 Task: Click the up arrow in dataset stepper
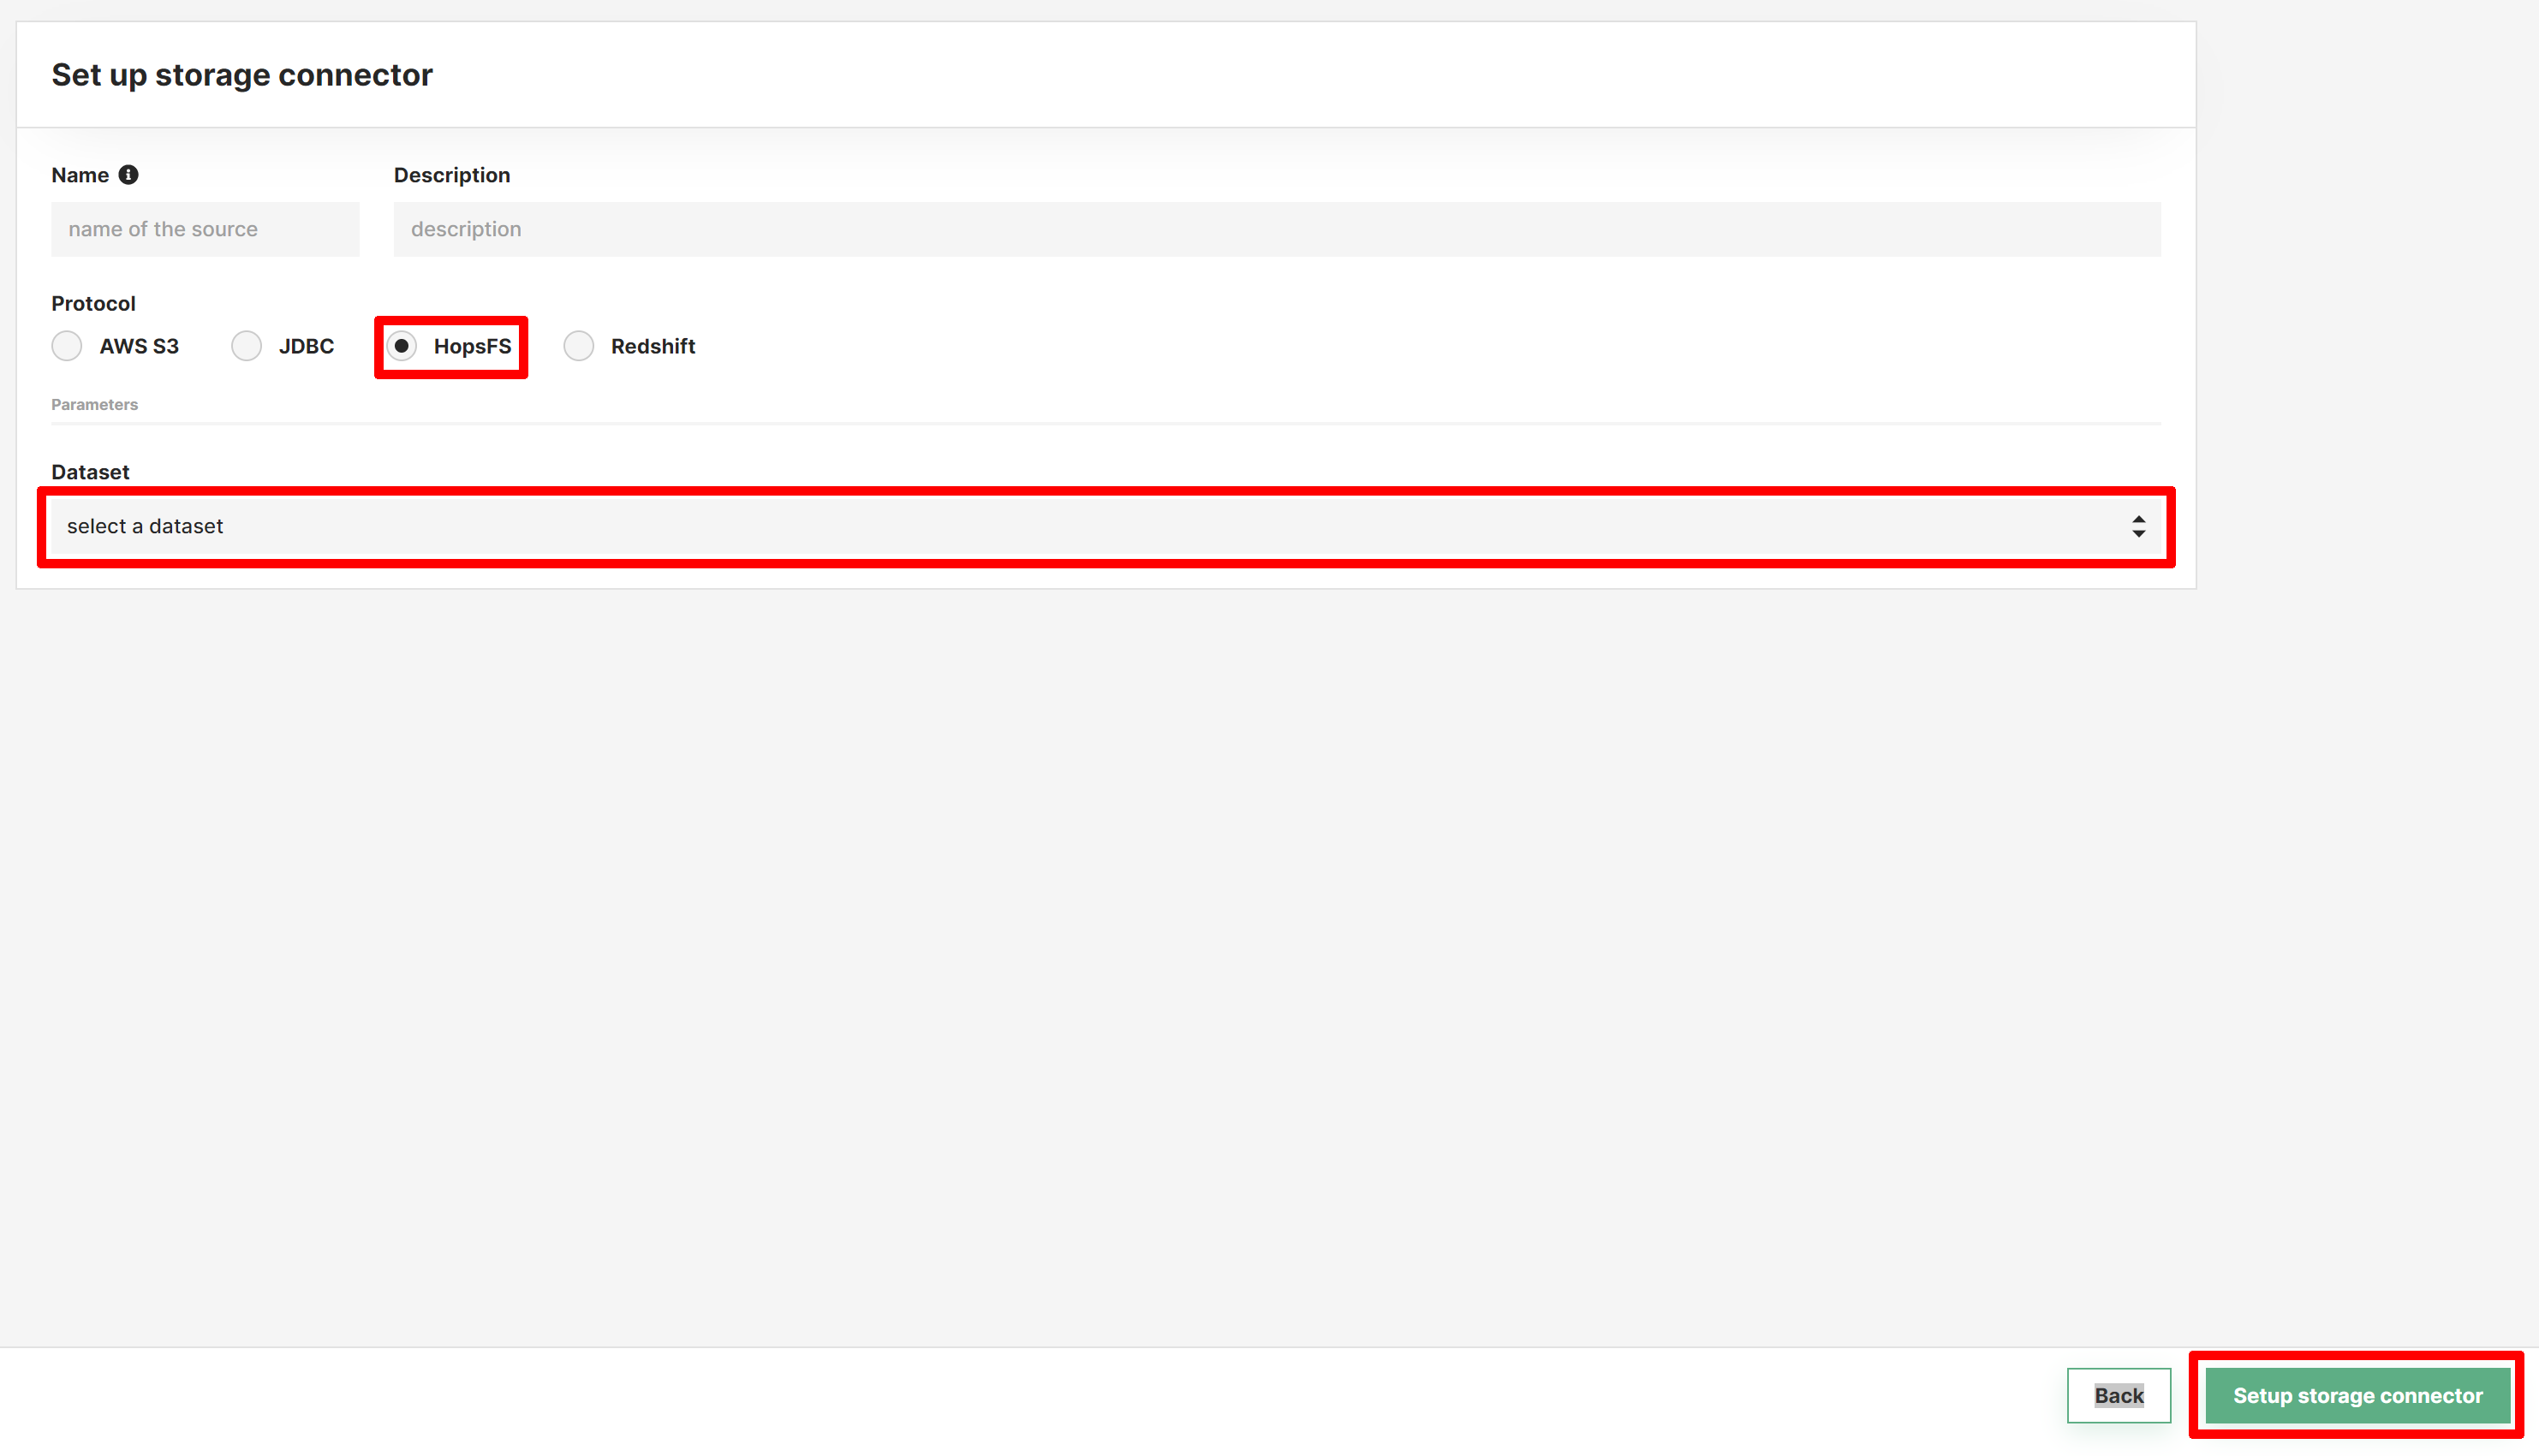(2137, 520)
